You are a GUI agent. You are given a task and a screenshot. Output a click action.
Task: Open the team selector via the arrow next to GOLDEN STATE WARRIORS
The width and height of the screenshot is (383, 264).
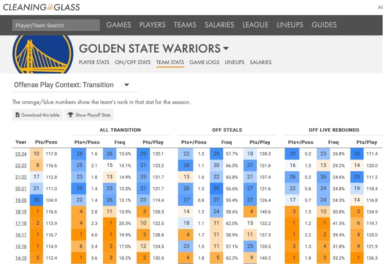[227, 48]
